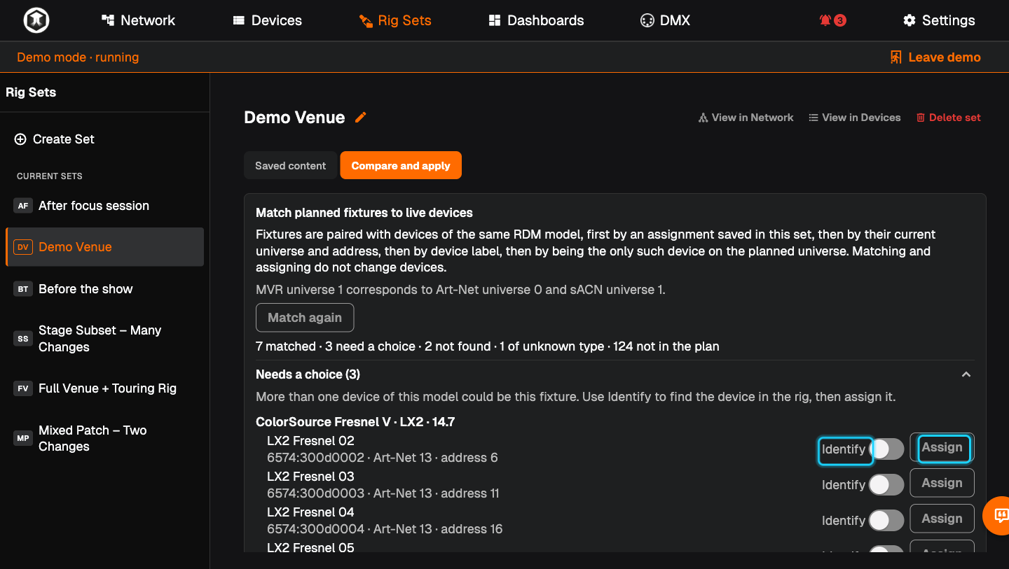Click the FV badge icon for Full Venue
1009x569 pixels.
tap(23, 388)
